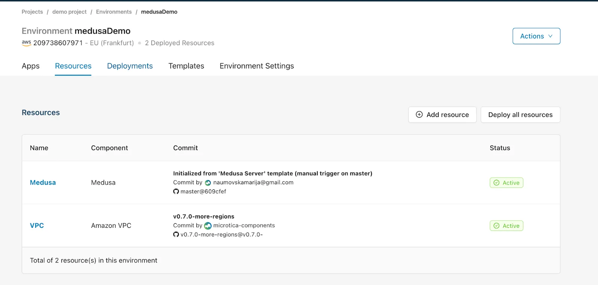Click 'Total of 2 resource(s)' footer text
Viewport: 598px width, 285px height.
[93, 260]
